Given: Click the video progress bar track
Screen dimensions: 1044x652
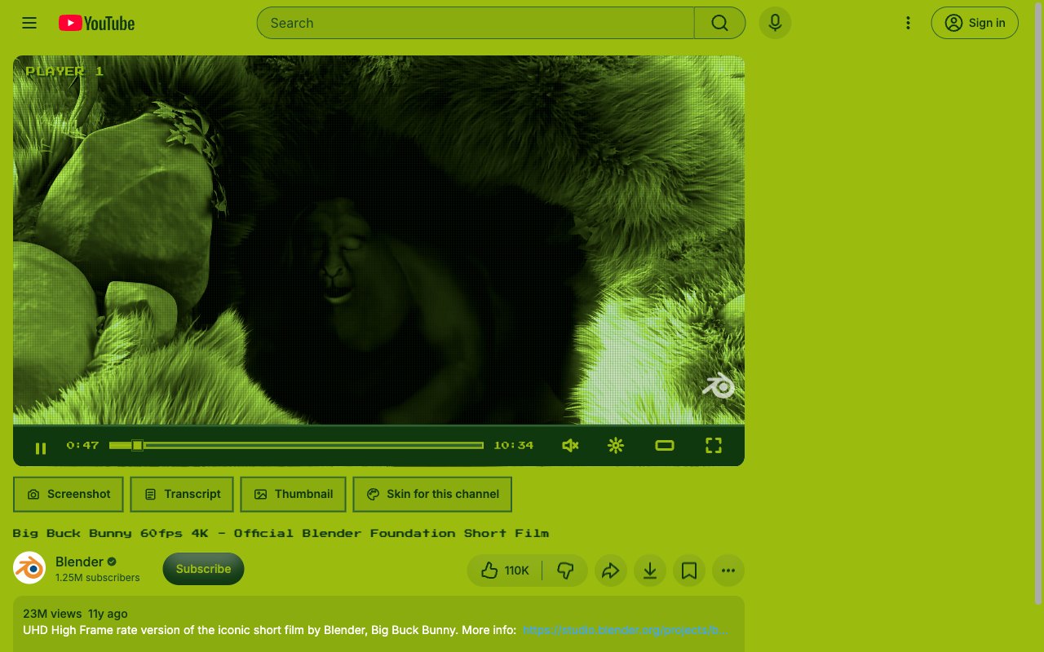Looking at the screenshot, I should 296,445.
